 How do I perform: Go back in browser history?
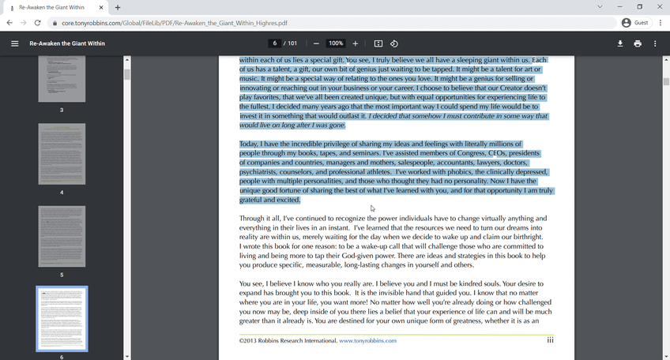(x=9, y=23)
